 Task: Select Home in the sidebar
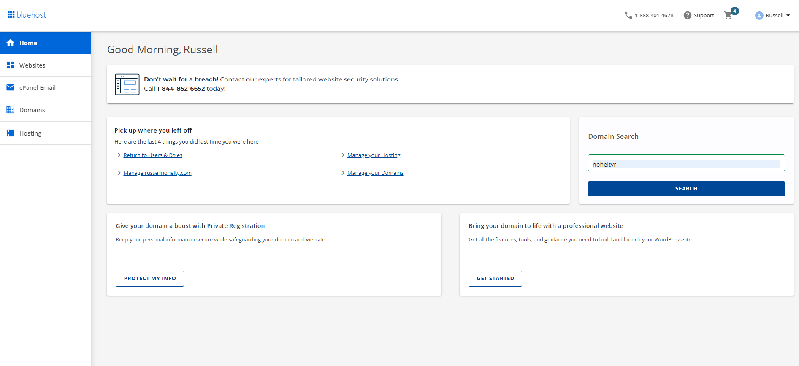tap(46, 43)
